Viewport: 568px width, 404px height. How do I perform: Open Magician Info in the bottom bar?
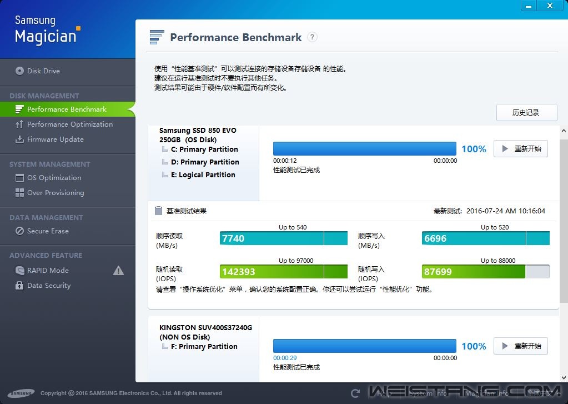tap(487, 393)
